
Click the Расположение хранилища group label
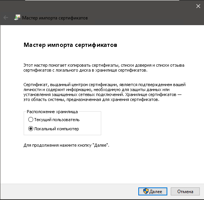pyautogui.click(x=52, y=112)
